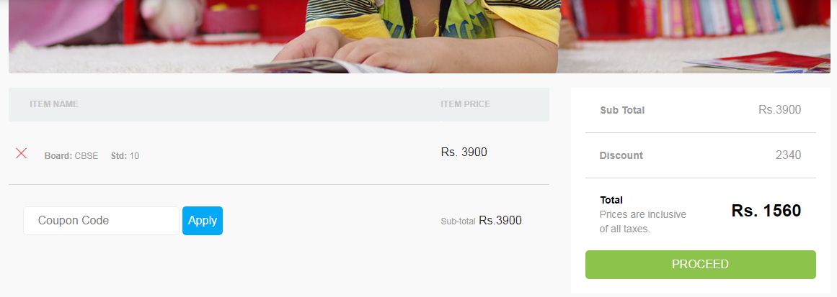Click the Board: CBSE label
The image size is (837, 297).
click(71, 156)
